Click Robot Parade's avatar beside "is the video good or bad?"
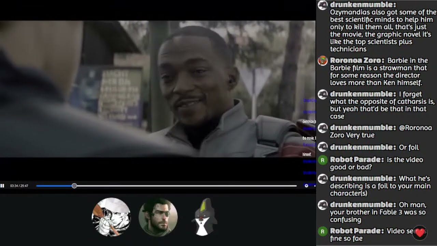Screen dimensions: 437x246 (323, 160)
